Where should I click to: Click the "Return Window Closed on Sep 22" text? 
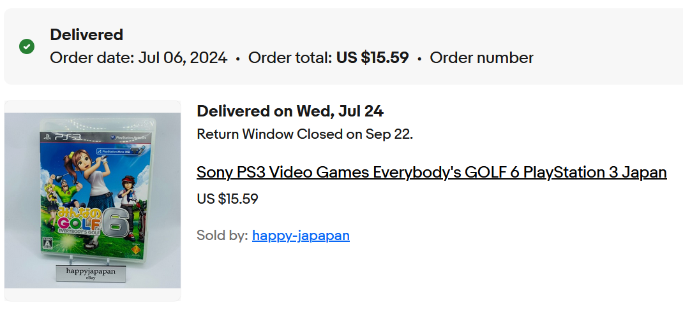(304, 134)
